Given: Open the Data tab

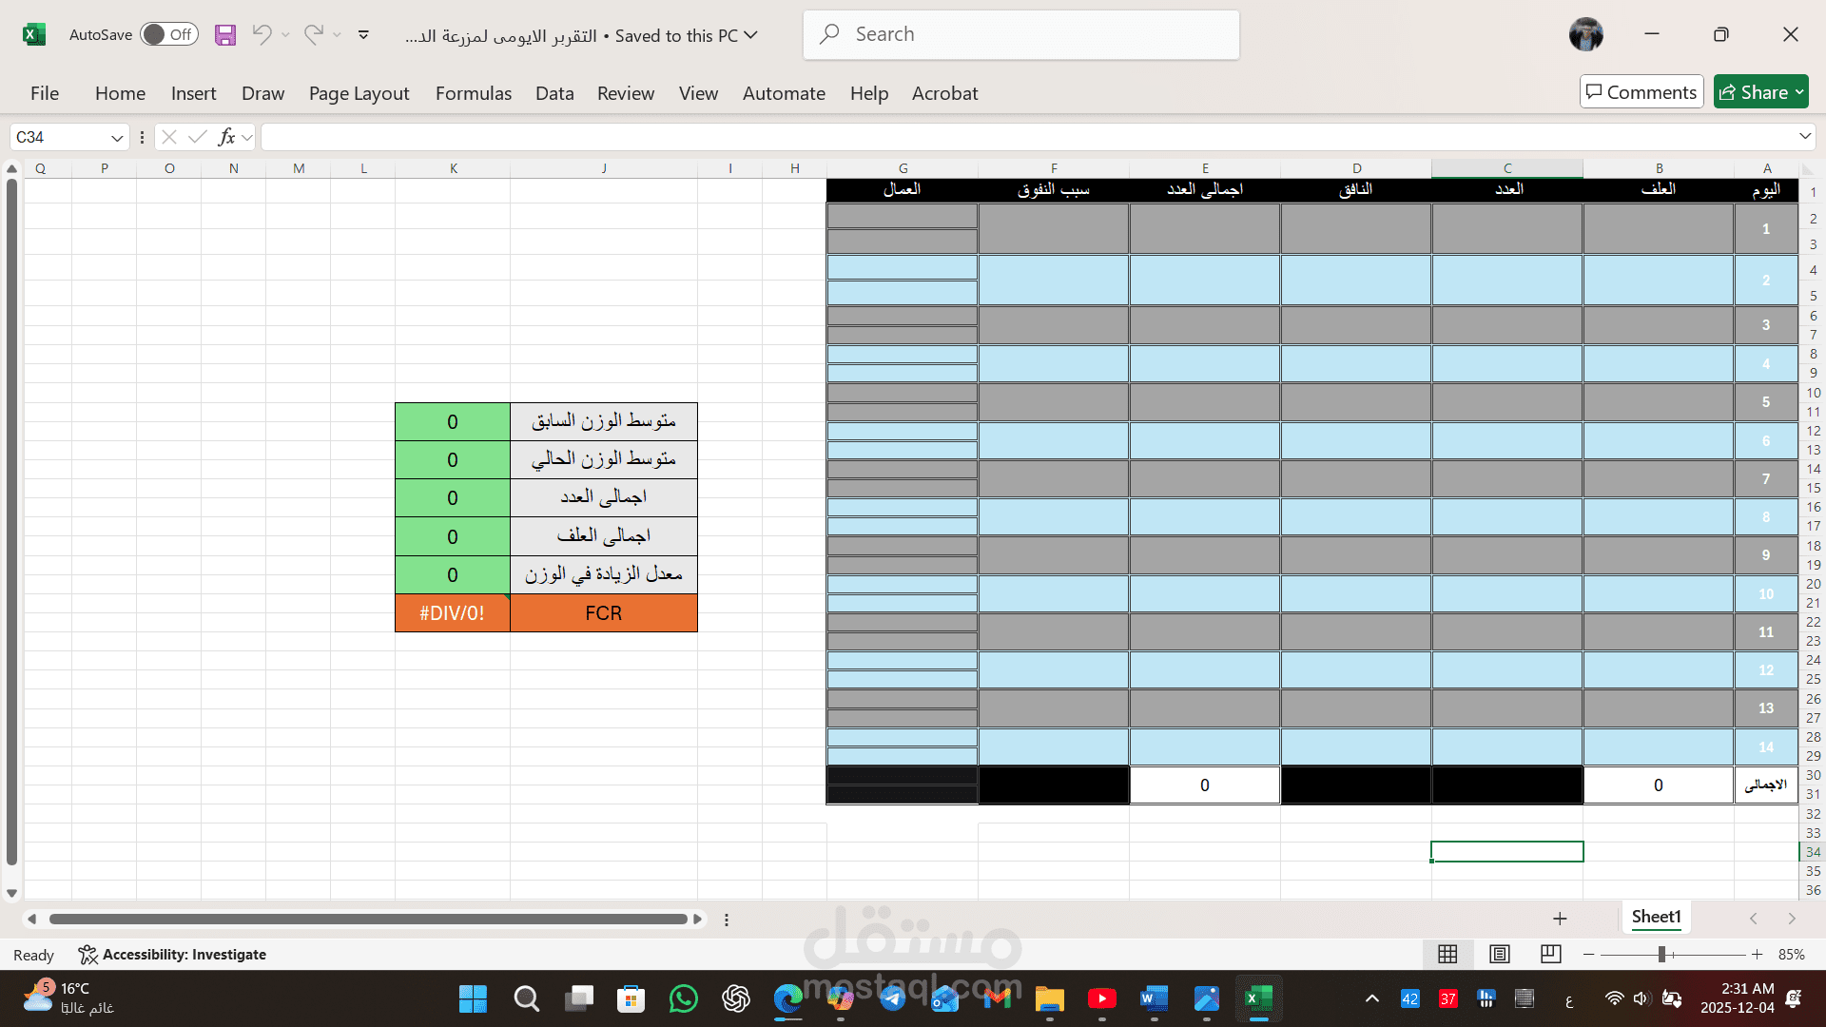Looking at the screenshot, I should pos(554,93).
